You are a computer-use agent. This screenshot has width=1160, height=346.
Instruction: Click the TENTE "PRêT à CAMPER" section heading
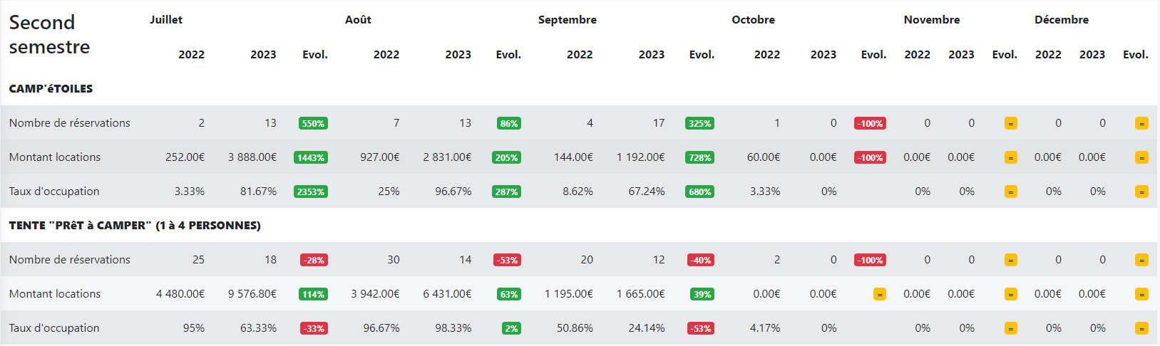click(135, 226)
